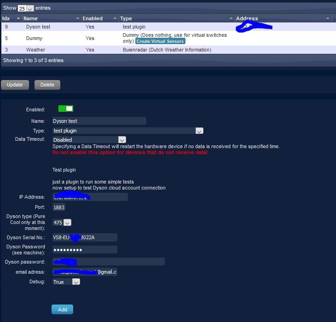Click the Delete button
The width and height of the screenshot is (336, 322).
(47, 85)
